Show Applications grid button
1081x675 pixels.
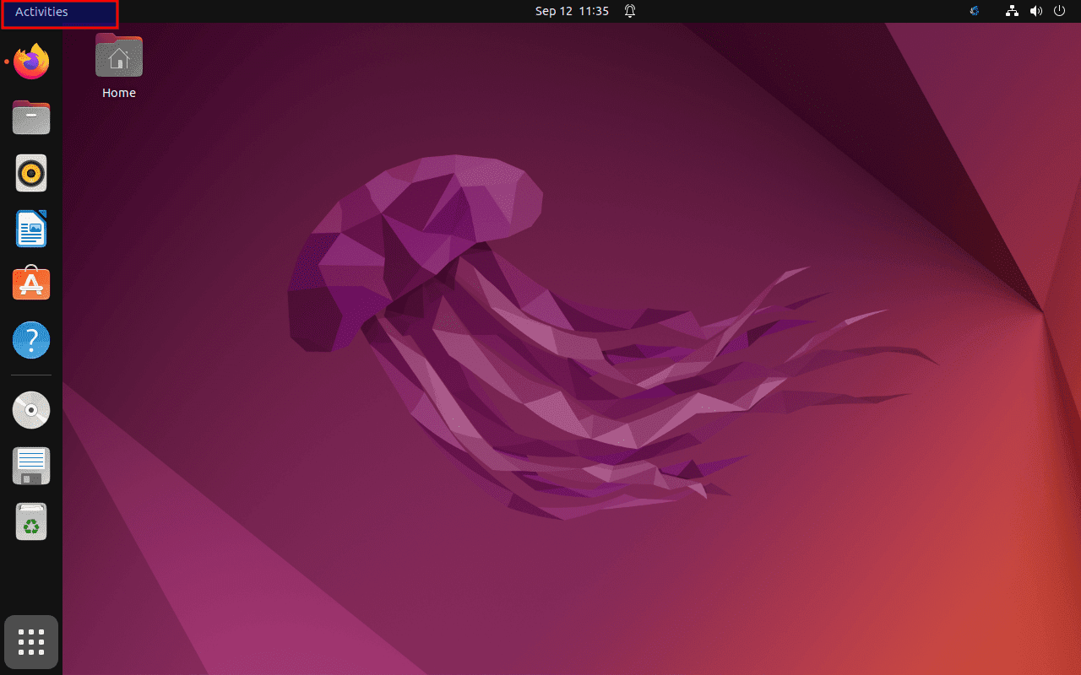coord(31,642)
